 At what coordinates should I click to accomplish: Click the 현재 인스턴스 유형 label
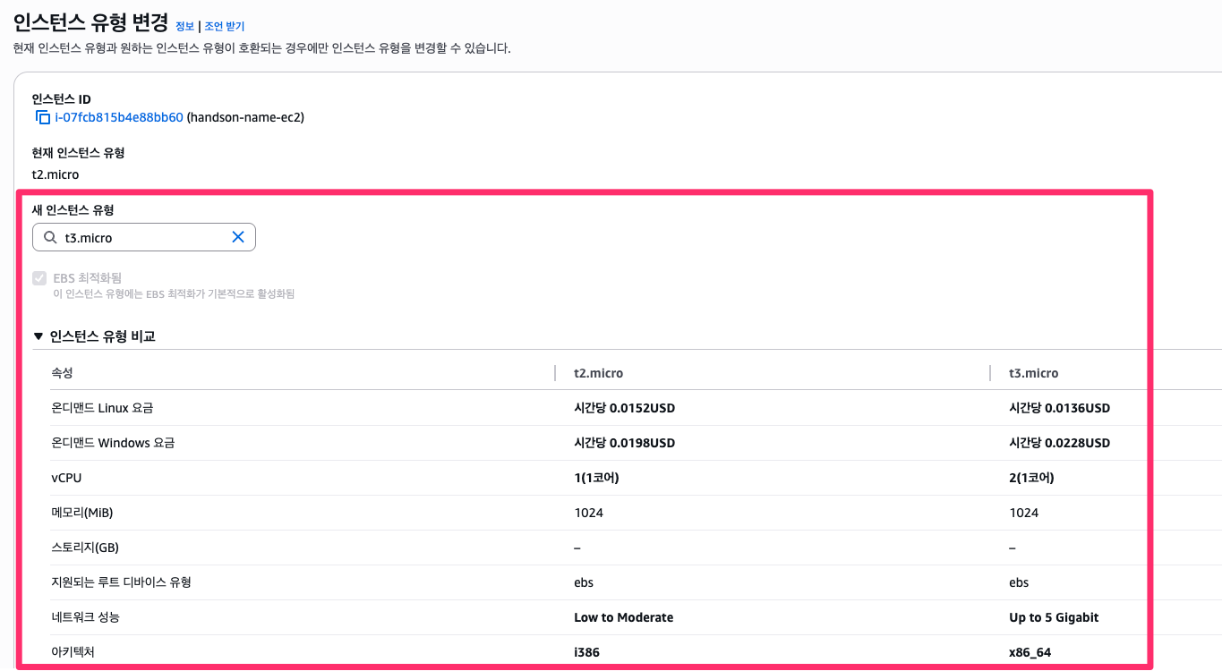click(x=78, y=153)
